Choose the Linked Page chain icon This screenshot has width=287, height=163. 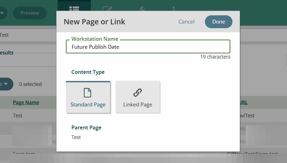coord(137,93)
